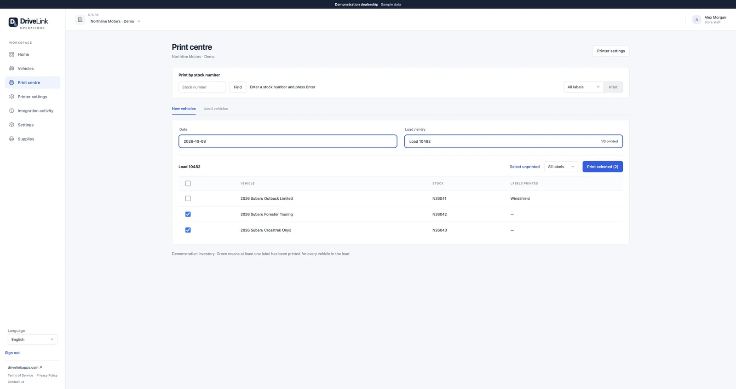Uncheck the 2026 Subaru Crosstrek Onyx checkbox

188,230
